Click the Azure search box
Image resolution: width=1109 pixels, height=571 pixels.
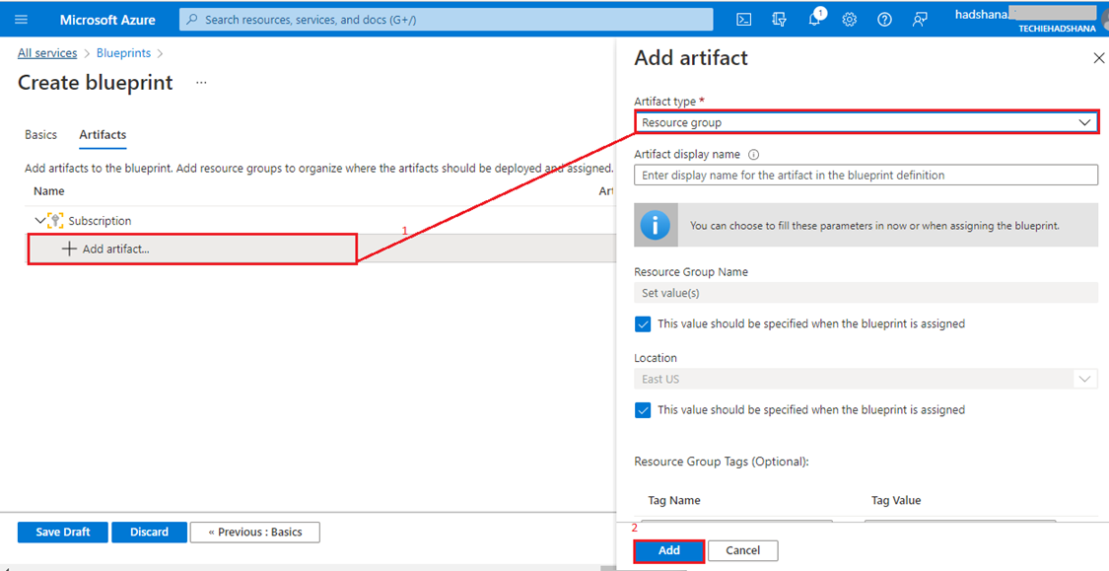(x=447, y=20)
